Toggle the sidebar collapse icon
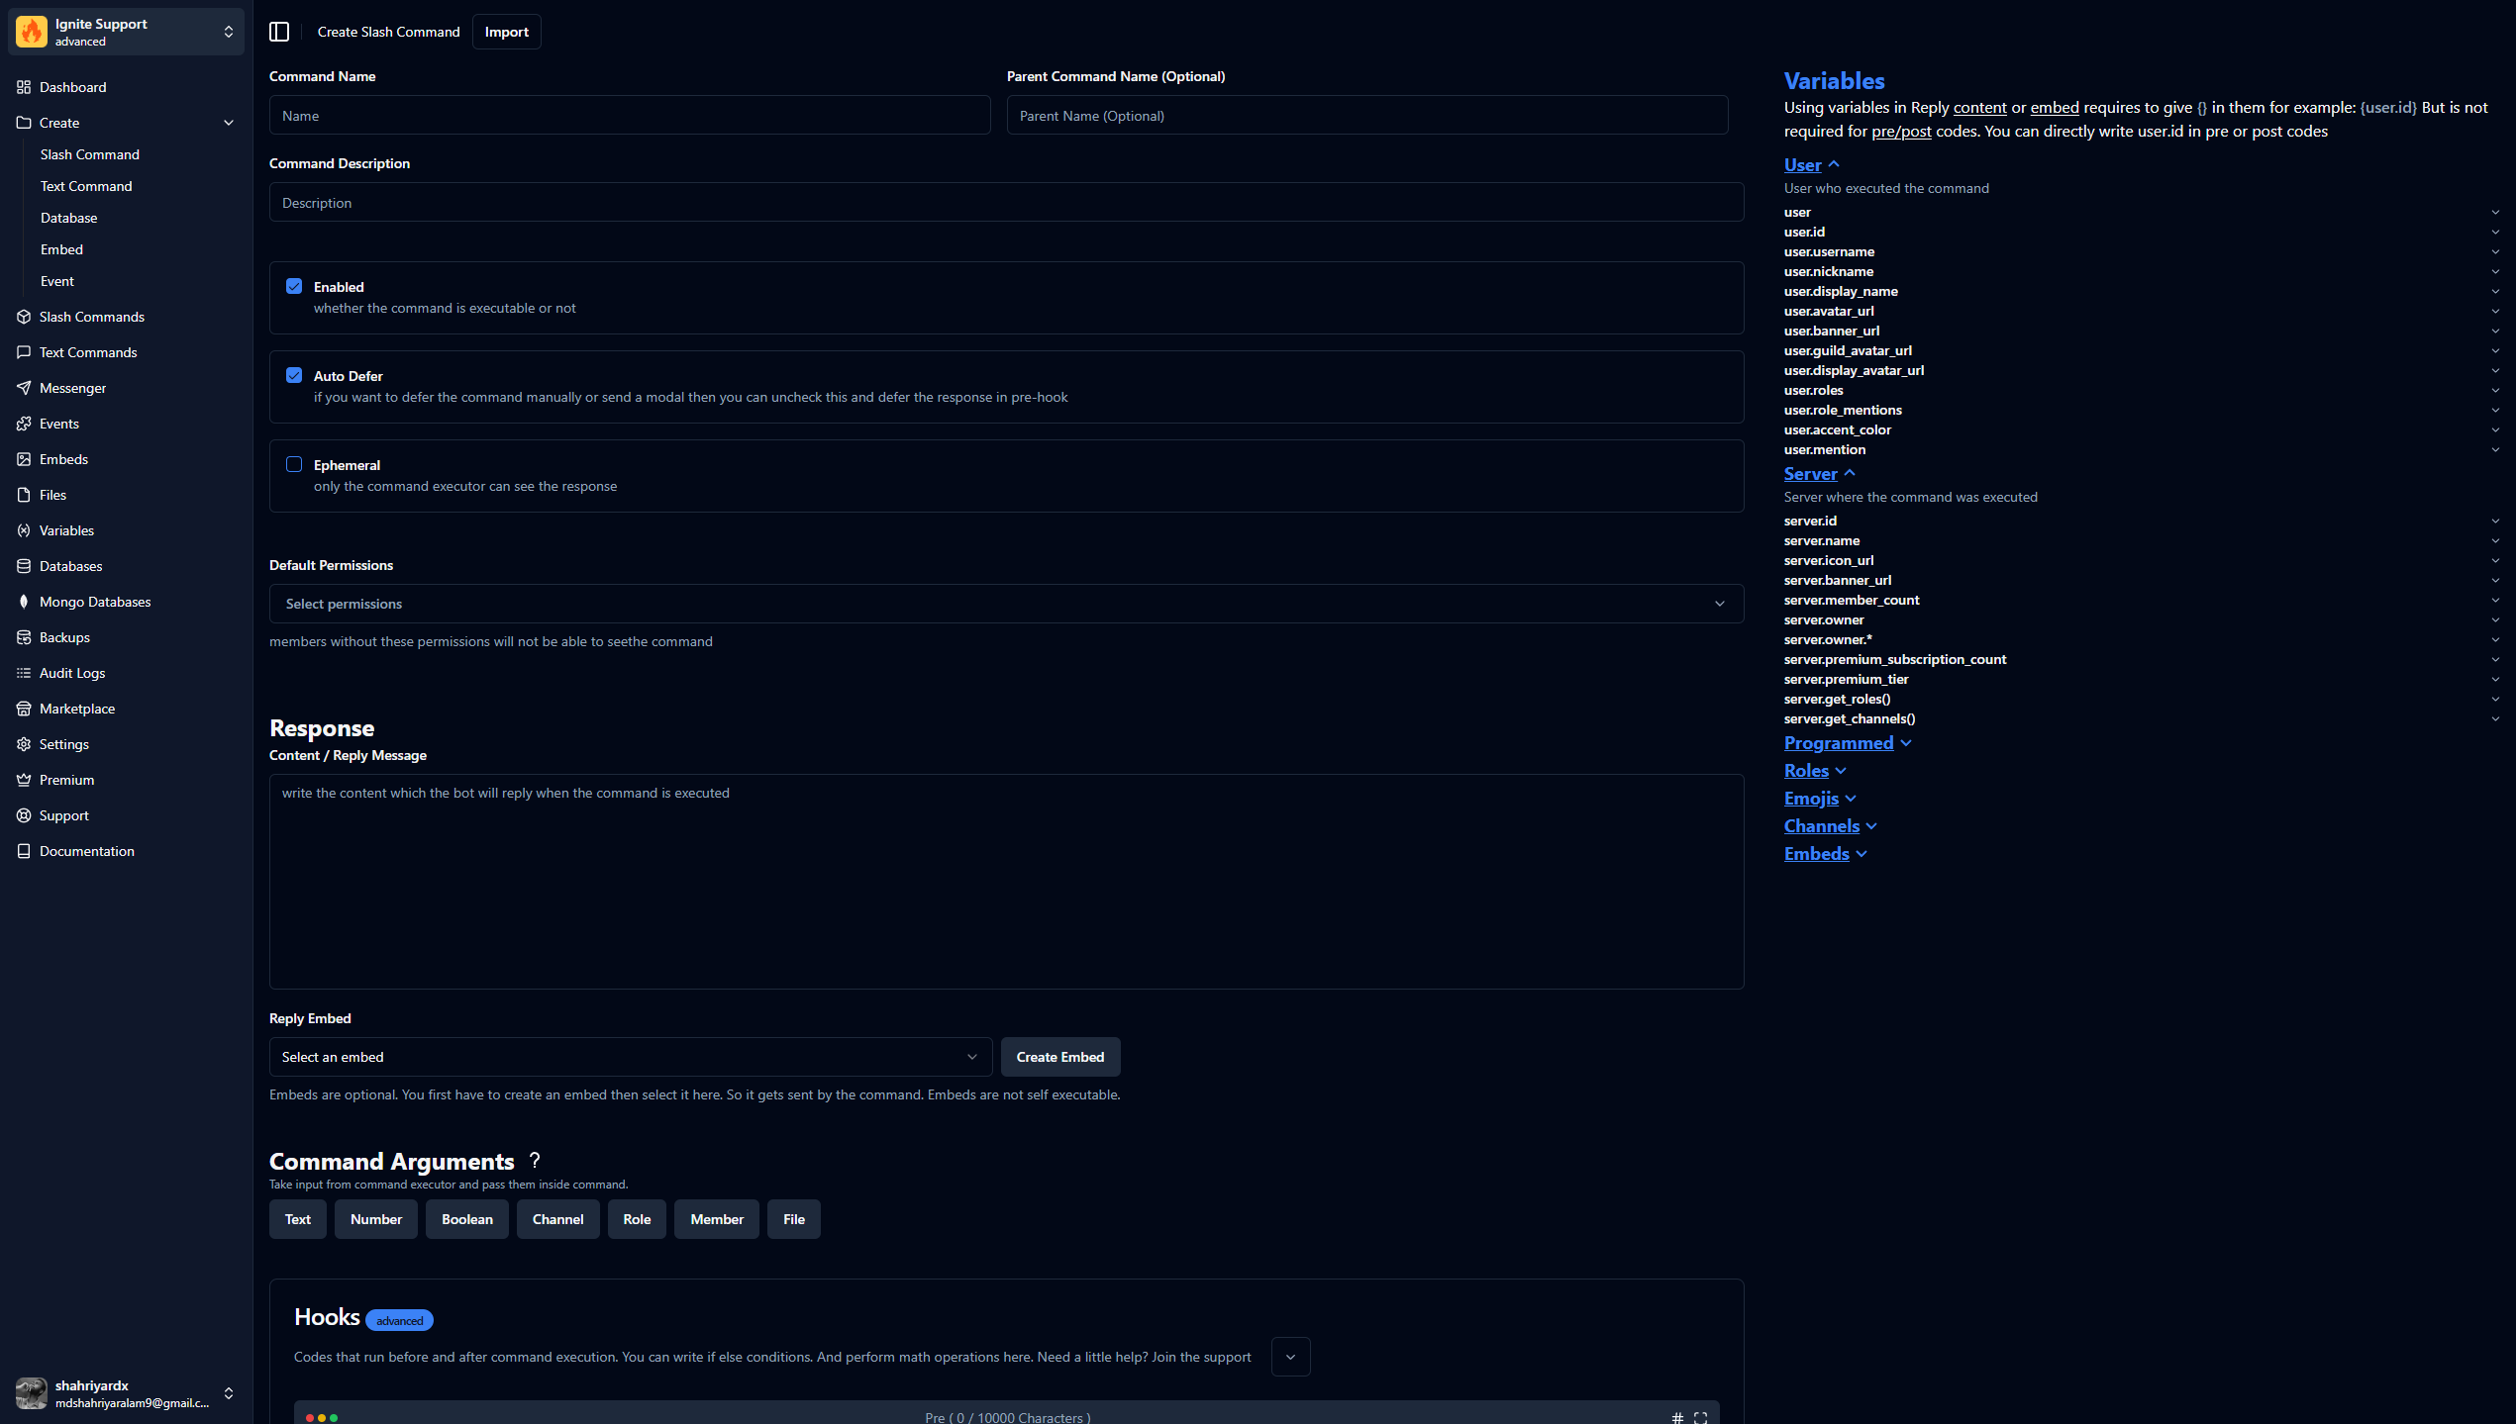This screenshot has width=2516, height=1424. coord(279,32)
